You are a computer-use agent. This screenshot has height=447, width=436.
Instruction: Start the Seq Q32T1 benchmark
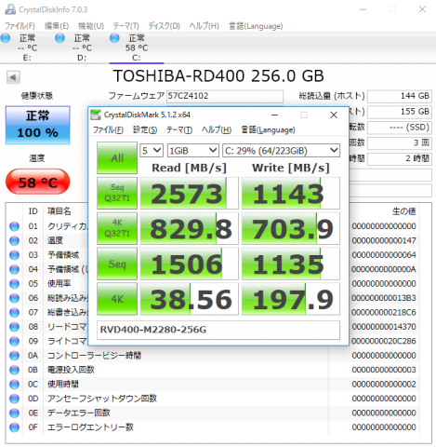(x=117, y=193)
